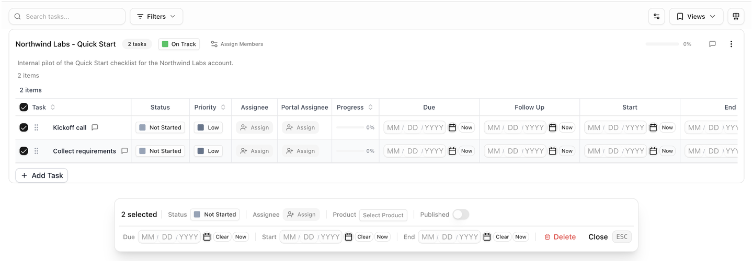Set bulk Start date to Now
The height and width of the screenshot is (261, 753).
383,237
